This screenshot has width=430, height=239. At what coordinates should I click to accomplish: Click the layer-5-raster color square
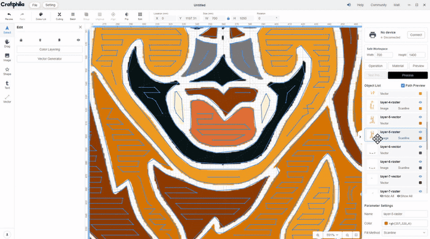click(x=420, y=138)
